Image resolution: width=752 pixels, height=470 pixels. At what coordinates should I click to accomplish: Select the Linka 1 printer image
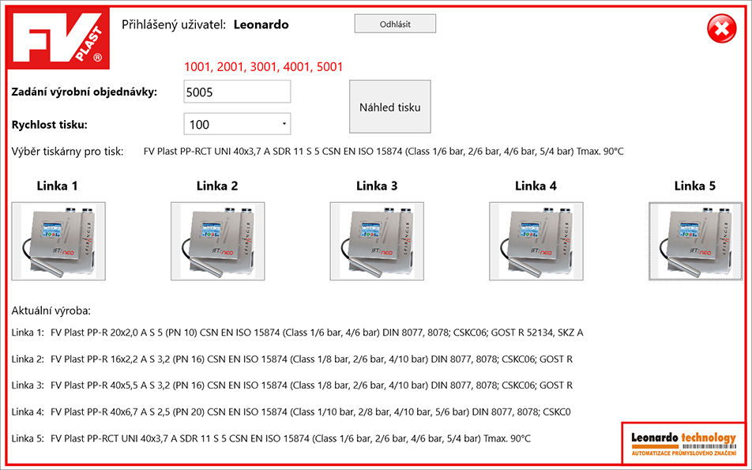(x=58, y=241)
